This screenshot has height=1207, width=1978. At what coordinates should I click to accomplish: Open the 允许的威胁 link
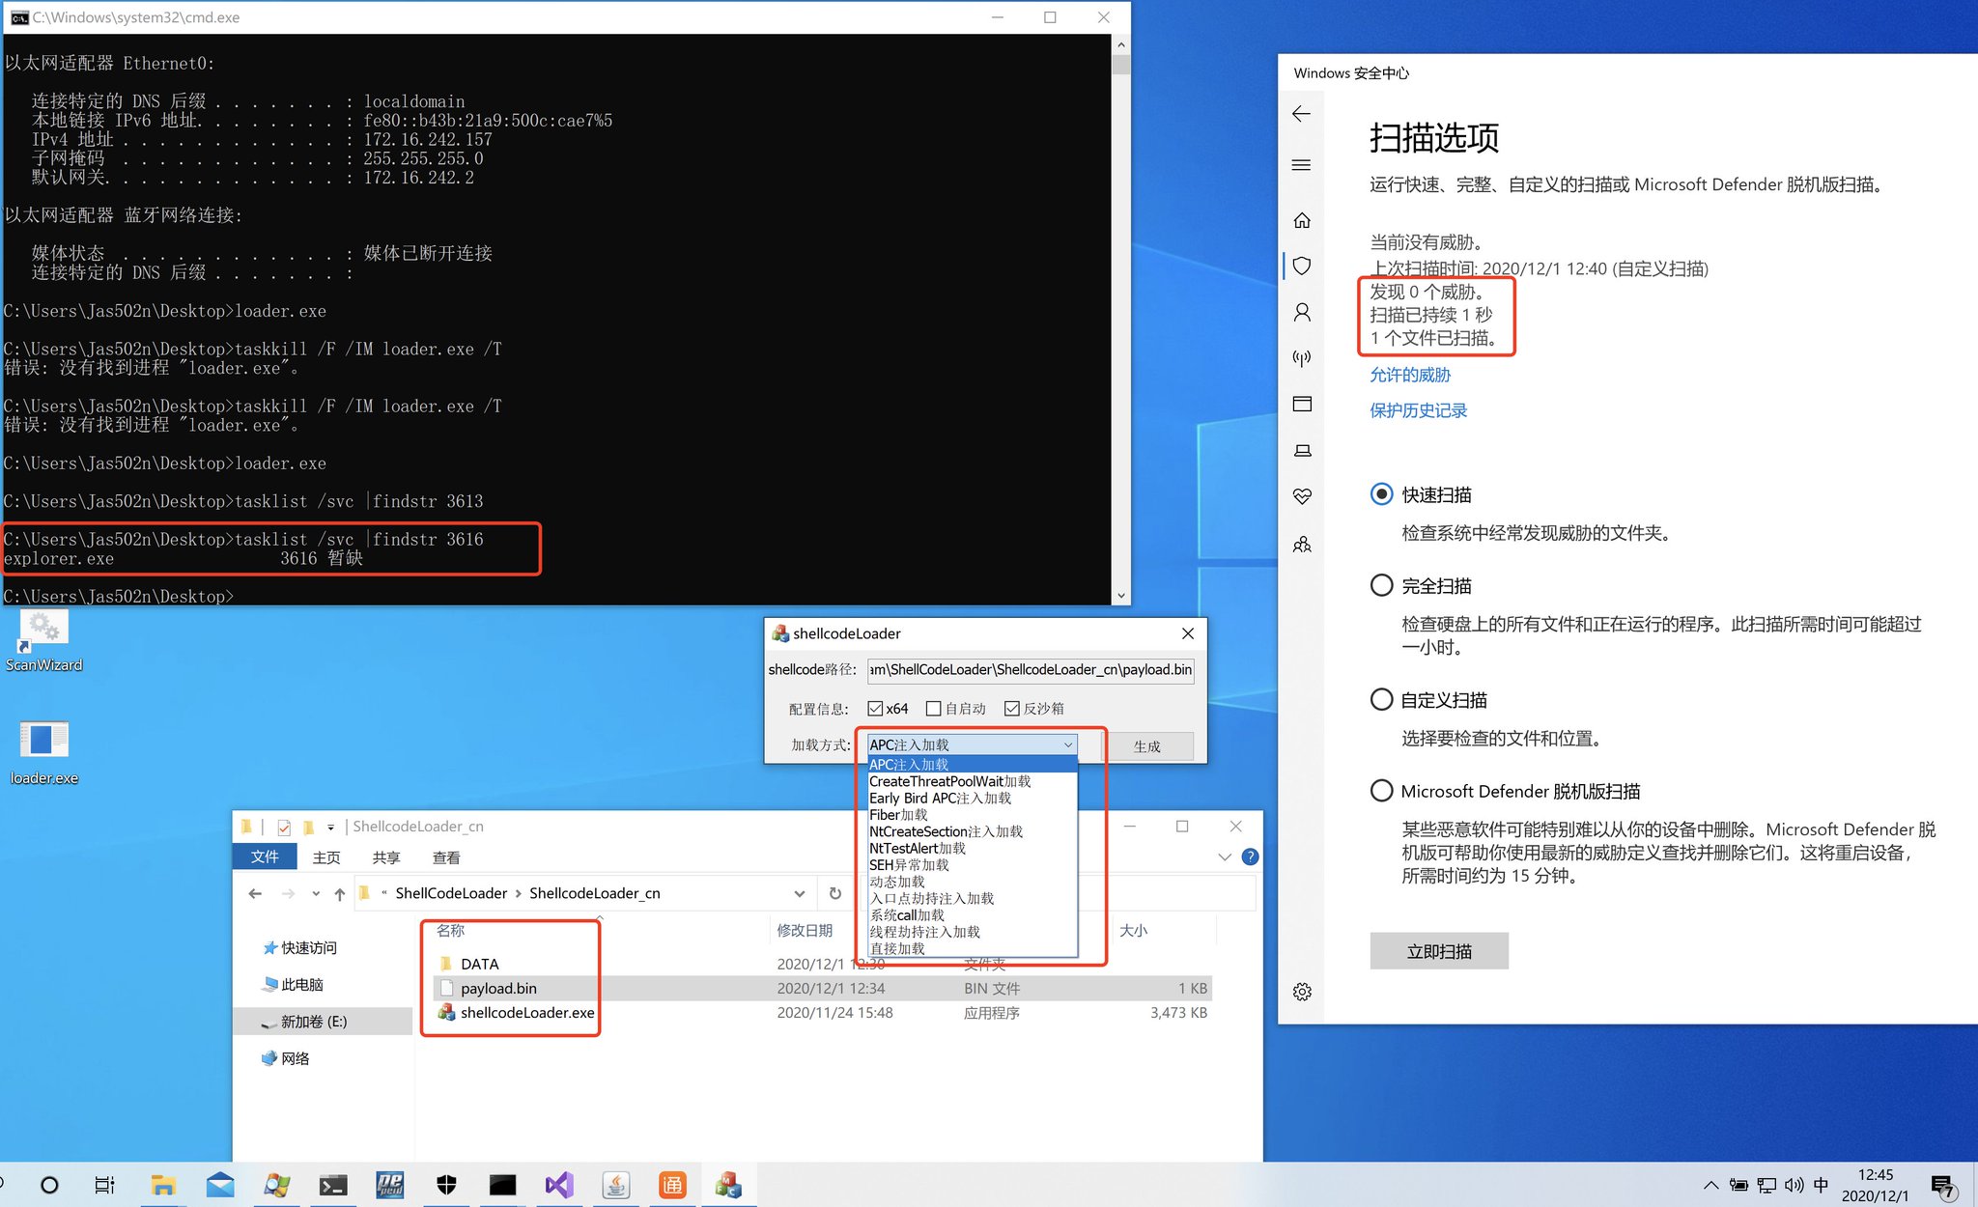1409,375
